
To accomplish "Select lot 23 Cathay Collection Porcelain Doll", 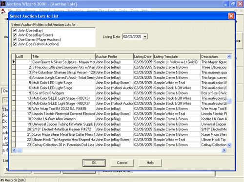I will click(63, 145).
